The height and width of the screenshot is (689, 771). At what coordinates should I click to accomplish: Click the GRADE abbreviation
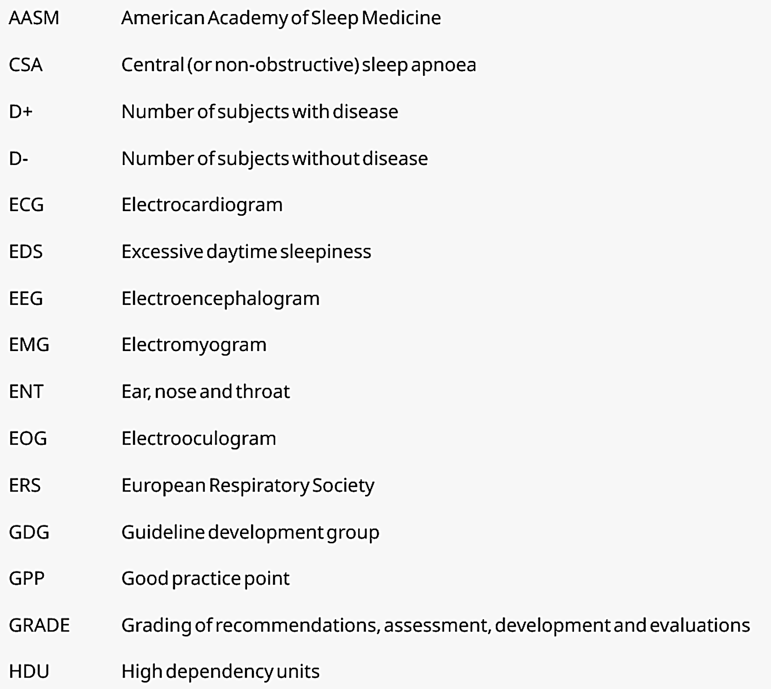pyautogui.click(x=39, y=625)
